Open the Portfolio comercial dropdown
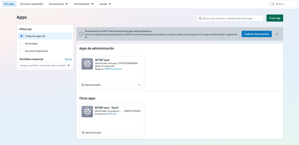The image size is (299, 145). pos(45,65)
